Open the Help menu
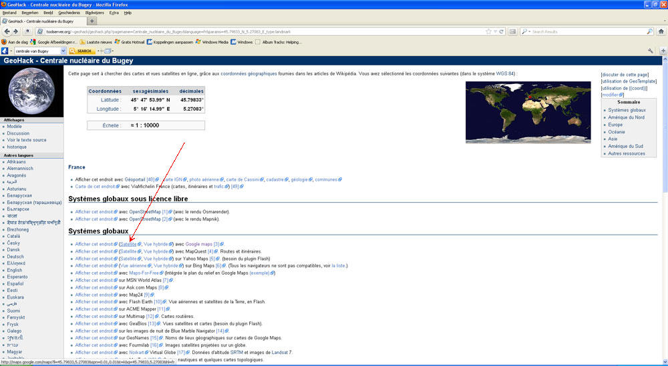668x366 pixels. 128,13
